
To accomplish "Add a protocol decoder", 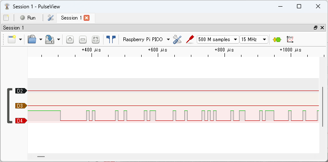I will 277,39.
